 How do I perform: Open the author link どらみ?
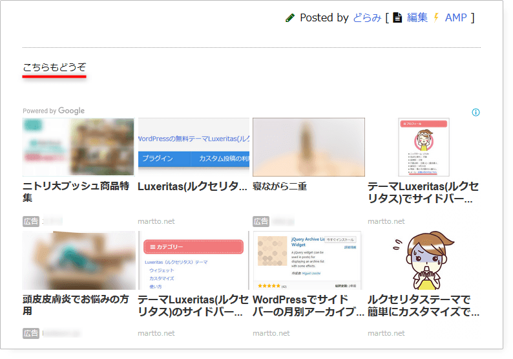coord(367,18)
